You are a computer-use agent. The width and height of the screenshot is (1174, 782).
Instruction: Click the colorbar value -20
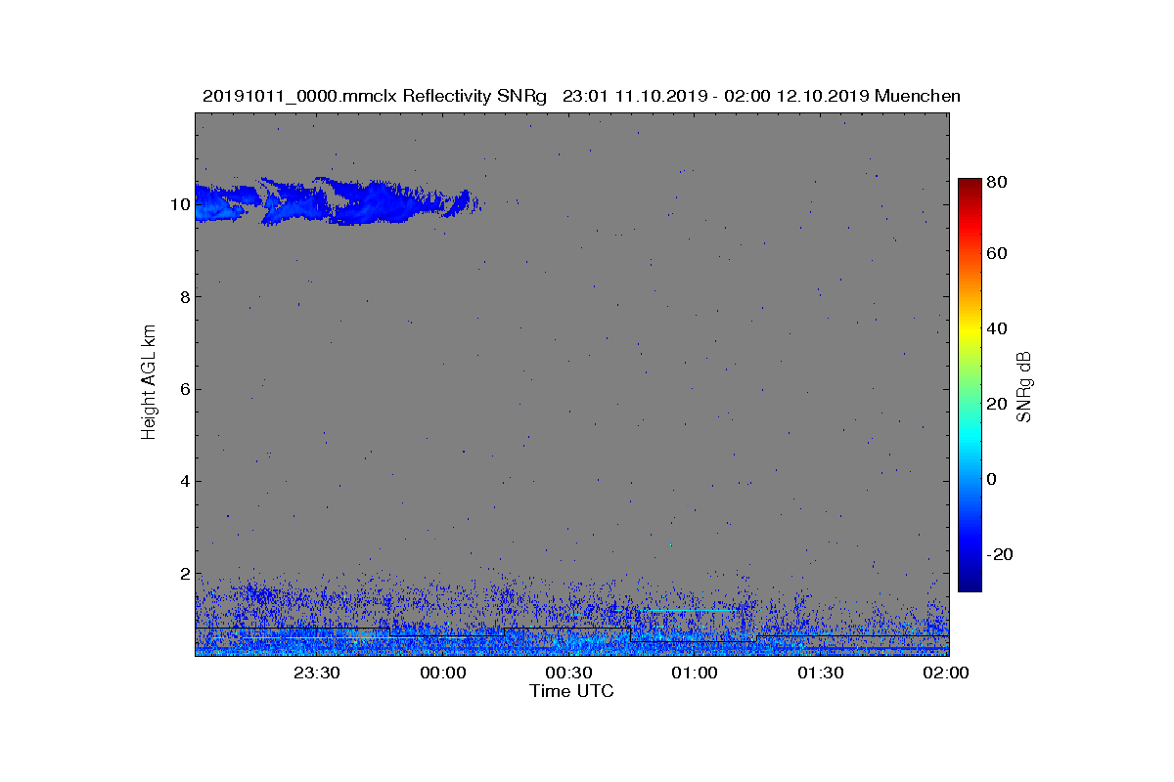(x=1001, y=554)
